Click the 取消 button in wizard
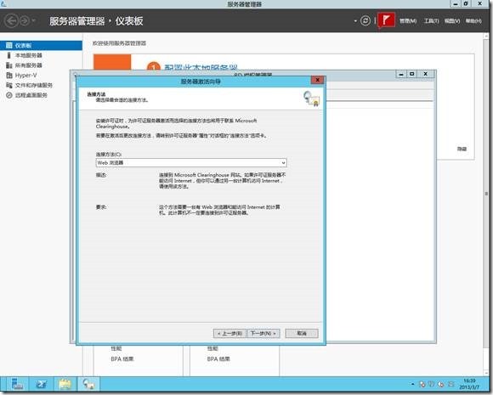Image resolution: width=493 pixels, height=395 pixels. tap(302, 333)
